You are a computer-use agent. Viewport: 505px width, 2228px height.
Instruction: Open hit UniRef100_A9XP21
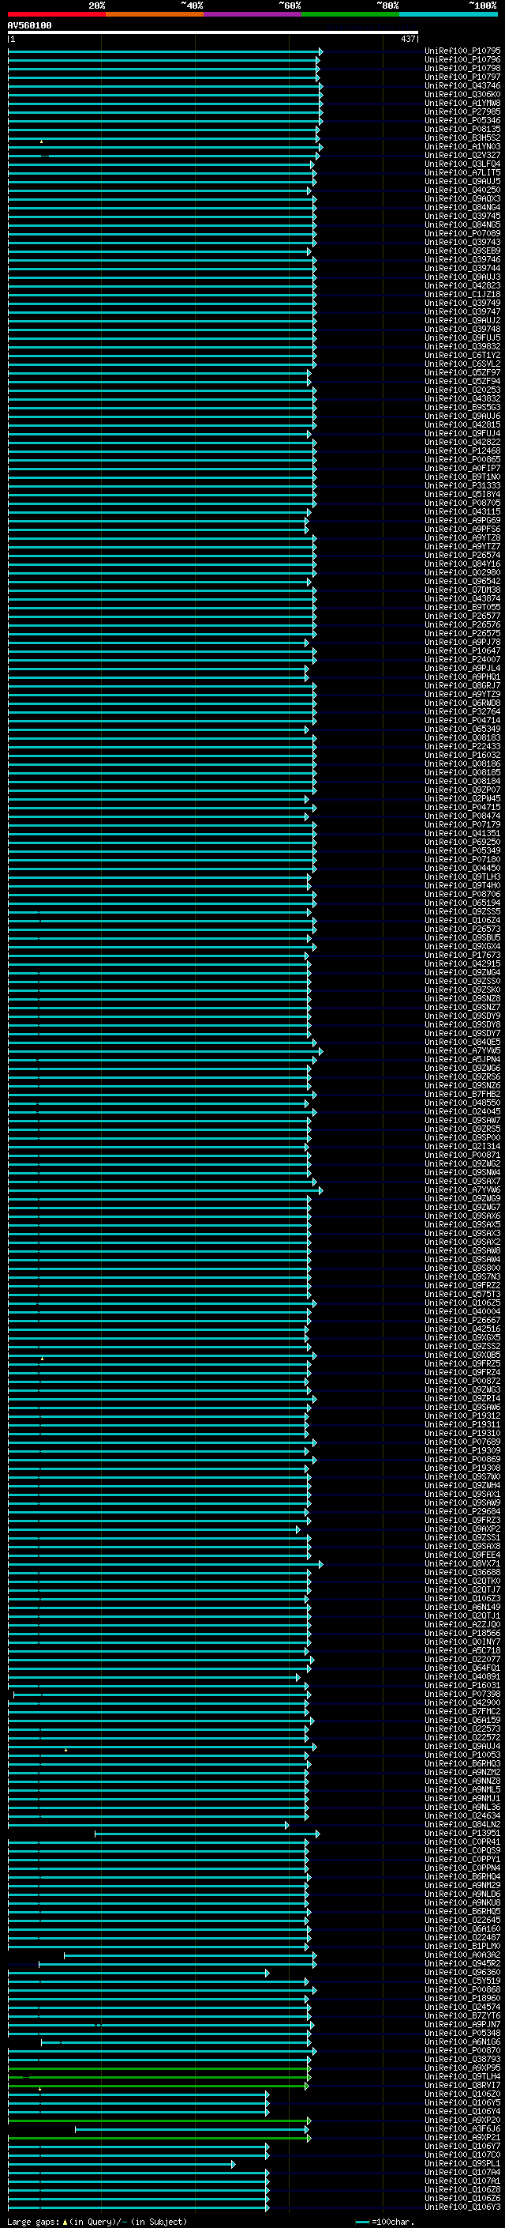pyautogui.click(x=462, y=2138)
